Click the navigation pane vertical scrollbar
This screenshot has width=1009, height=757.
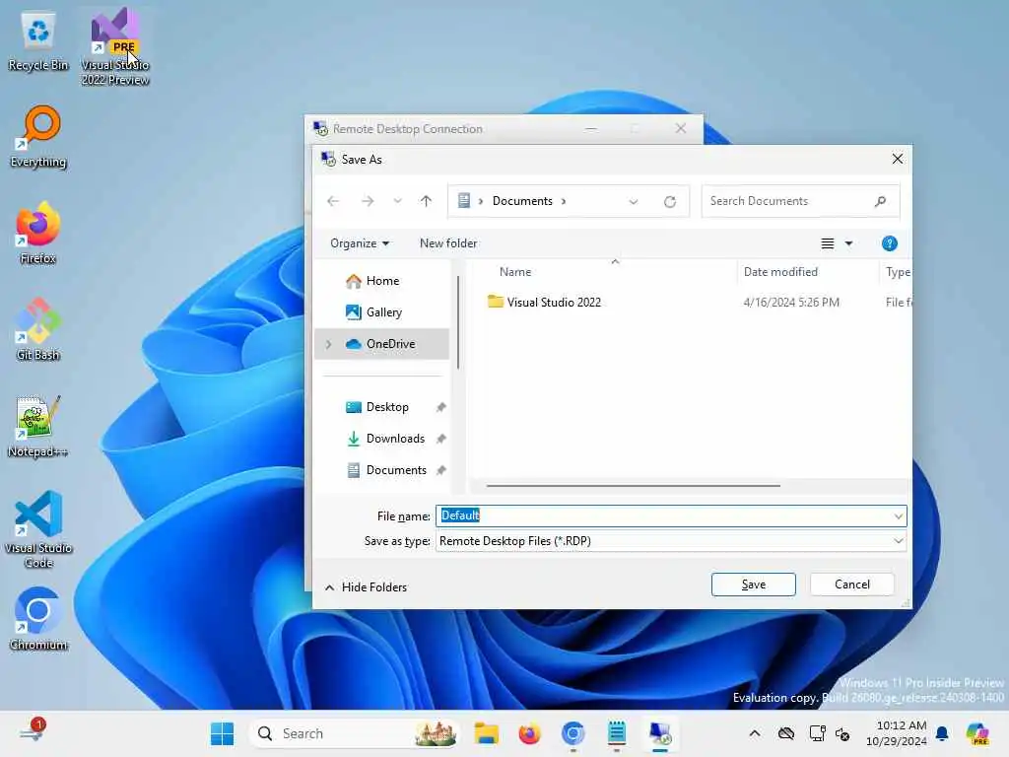click(x=457, y=322)
